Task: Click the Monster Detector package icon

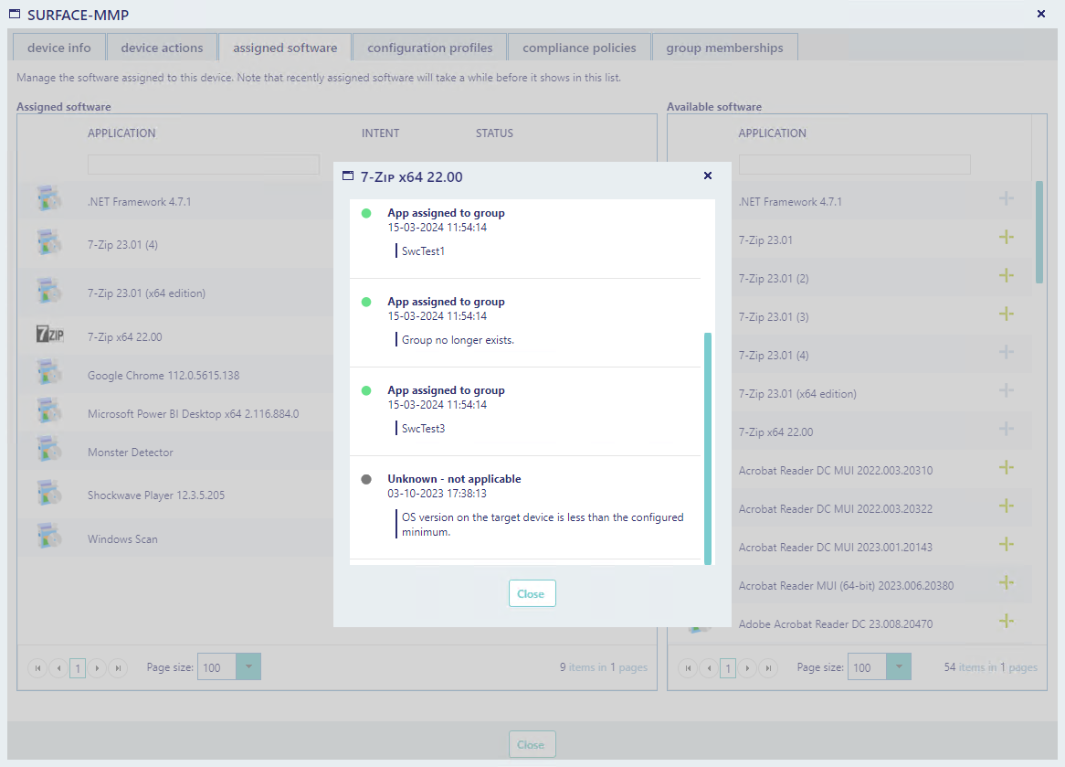Action: (49, 452)
